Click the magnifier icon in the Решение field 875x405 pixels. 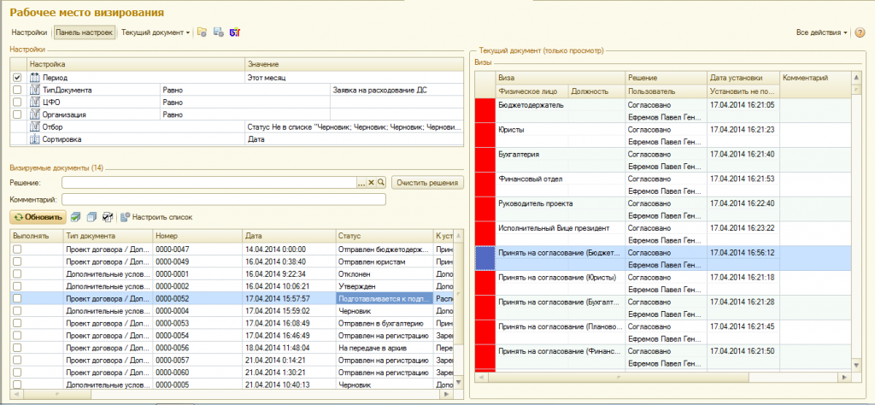pos(382,183)
